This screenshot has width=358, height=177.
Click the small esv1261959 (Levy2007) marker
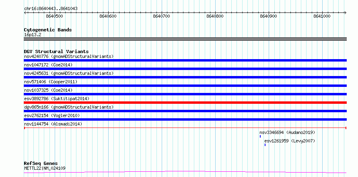(265, 145)
